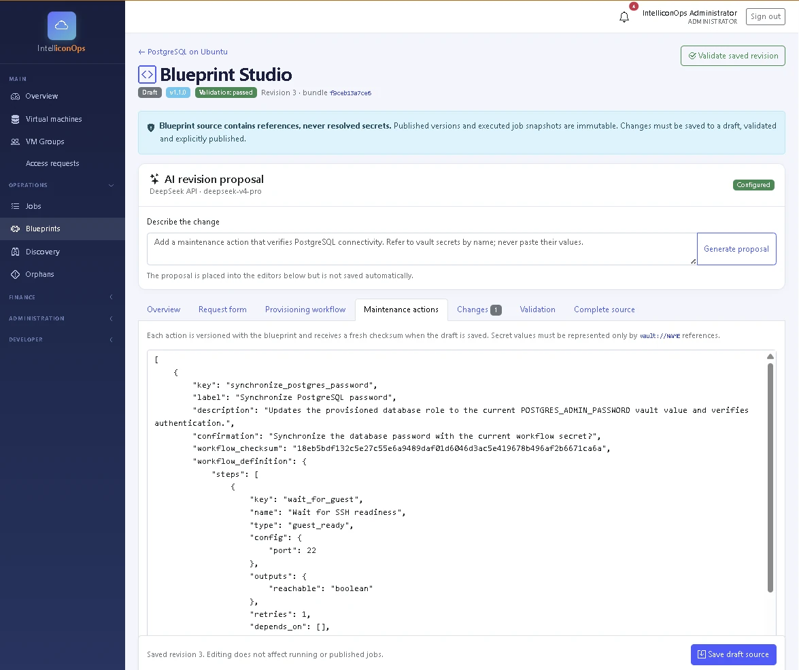Click the "wait_for_guest" step key
This screenshot has width=799, height=670.
(x=322, y=499)
